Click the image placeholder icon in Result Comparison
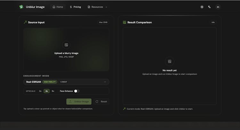 170,61
